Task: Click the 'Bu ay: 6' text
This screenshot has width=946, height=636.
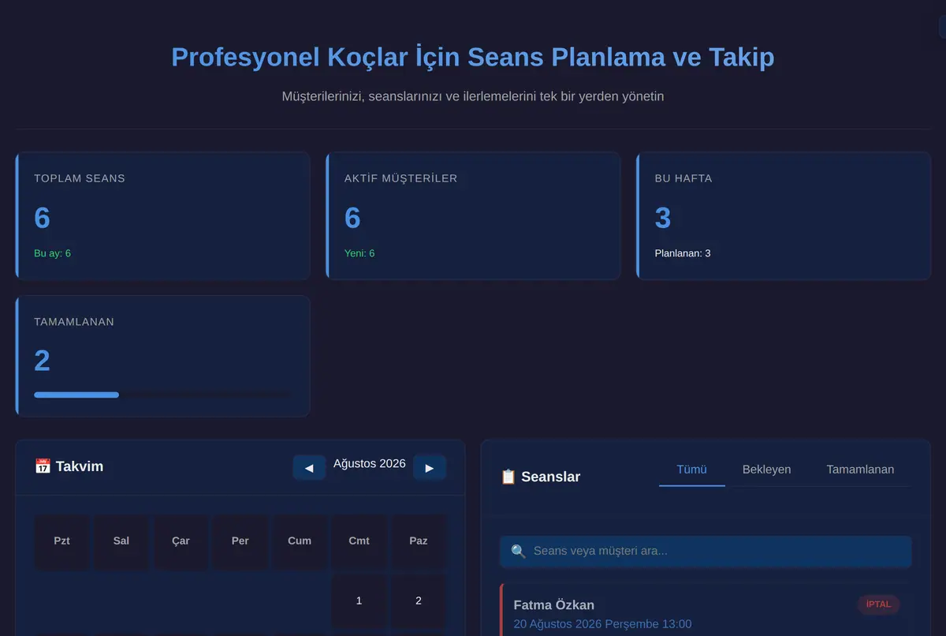Action: pyautogui.click(x=52, y=253)
